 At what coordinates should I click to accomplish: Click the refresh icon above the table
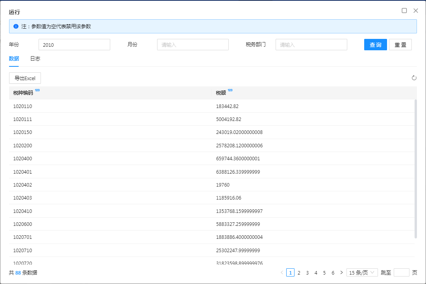tap(414, 78)
